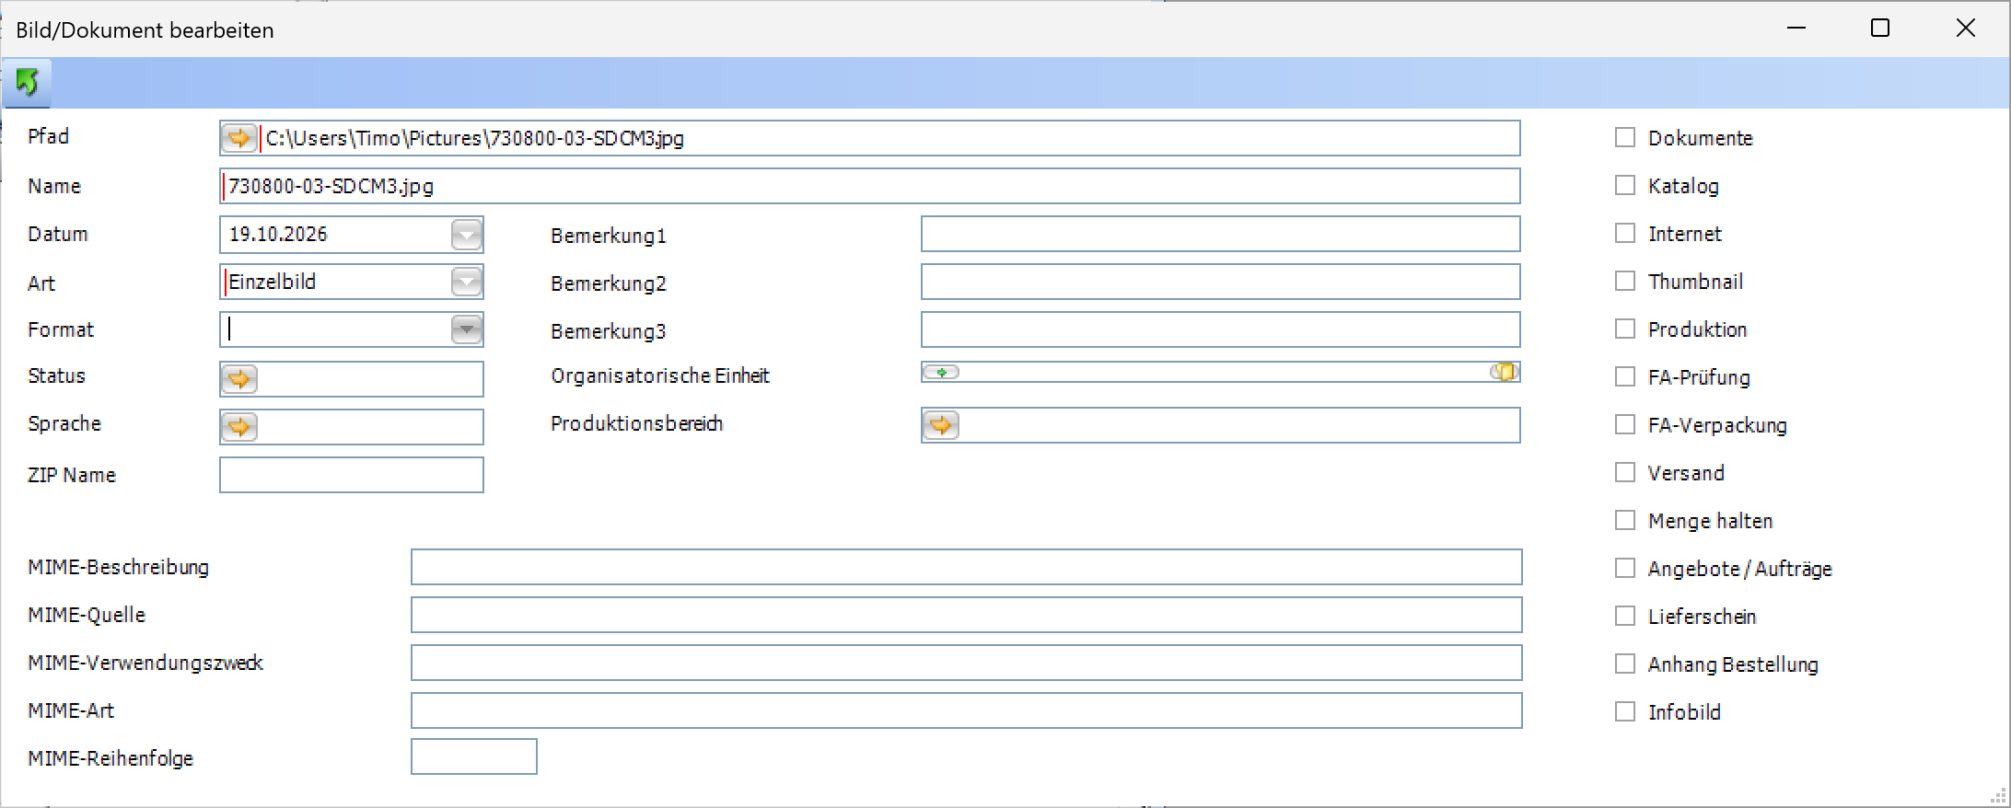Focus the Bemerkung3 input field
The width and height of the screenshot is (2011, 808).
[x=1221, y=329]
